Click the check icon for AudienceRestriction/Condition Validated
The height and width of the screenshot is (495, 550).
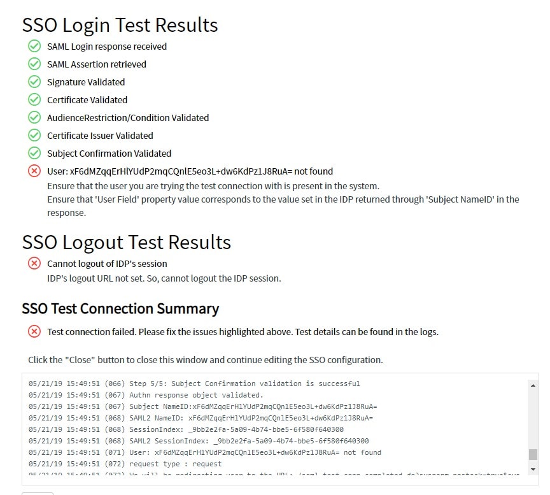click(34, 117)
